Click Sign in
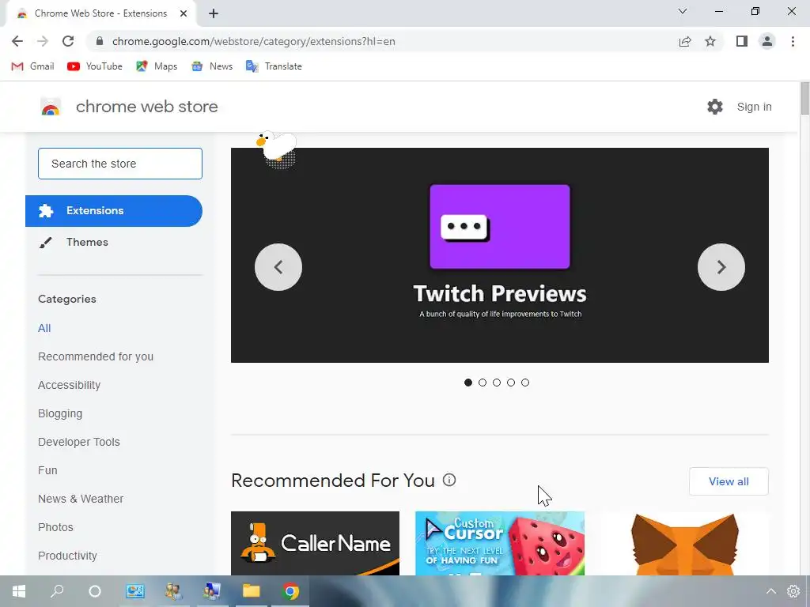810x607 pixels. click(754, 107)
